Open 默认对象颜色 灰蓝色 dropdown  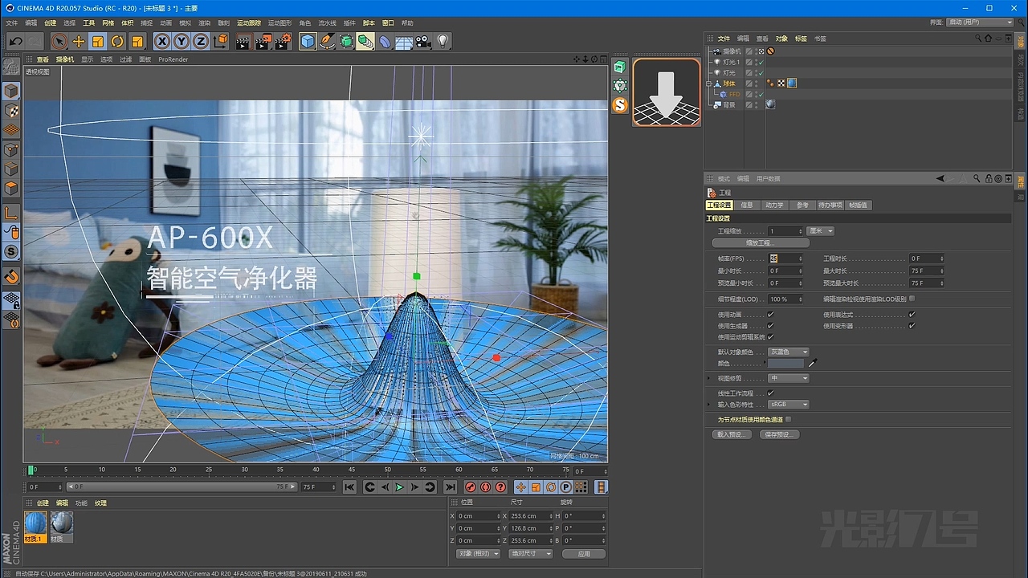[789, 352]
